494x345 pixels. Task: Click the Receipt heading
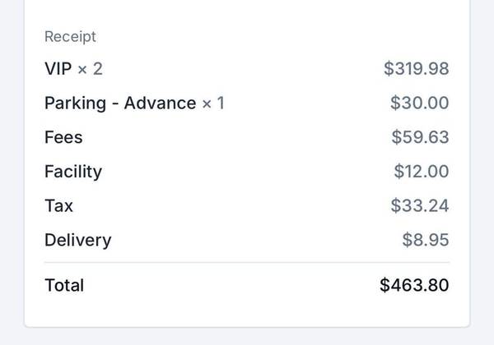click(x=70, y=37)
